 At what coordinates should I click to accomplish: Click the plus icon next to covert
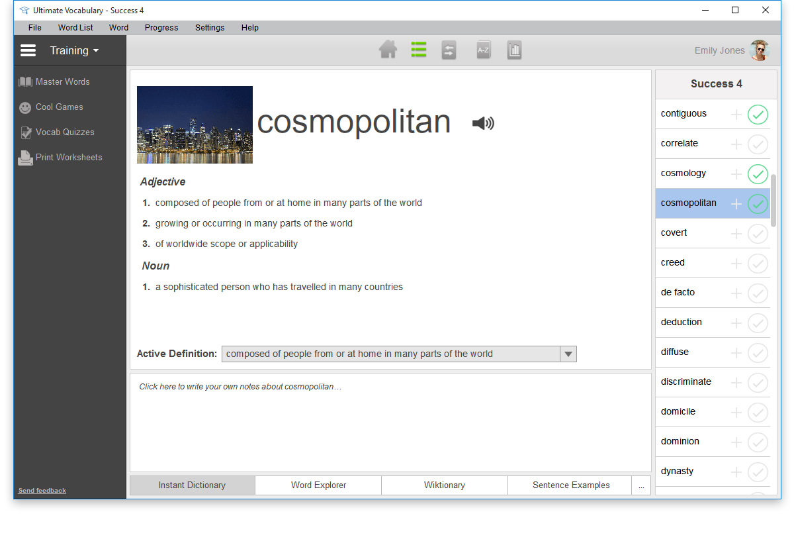point(736,234)
